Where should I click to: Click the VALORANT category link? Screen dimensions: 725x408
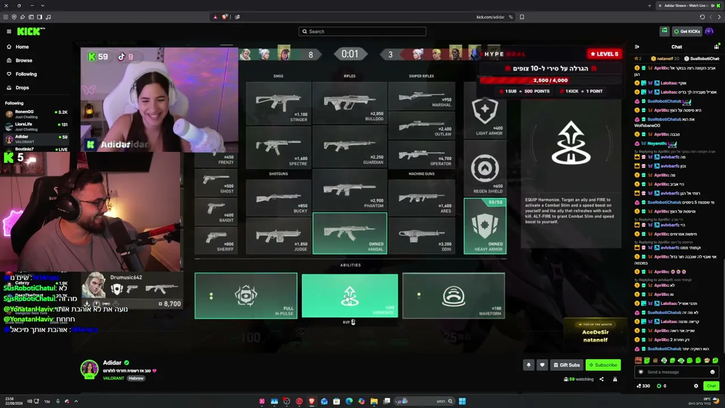pos(113,379)
